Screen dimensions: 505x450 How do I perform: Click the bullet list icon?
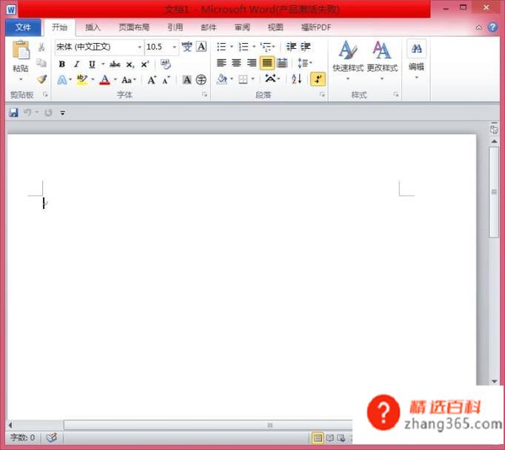coord(221,47)
